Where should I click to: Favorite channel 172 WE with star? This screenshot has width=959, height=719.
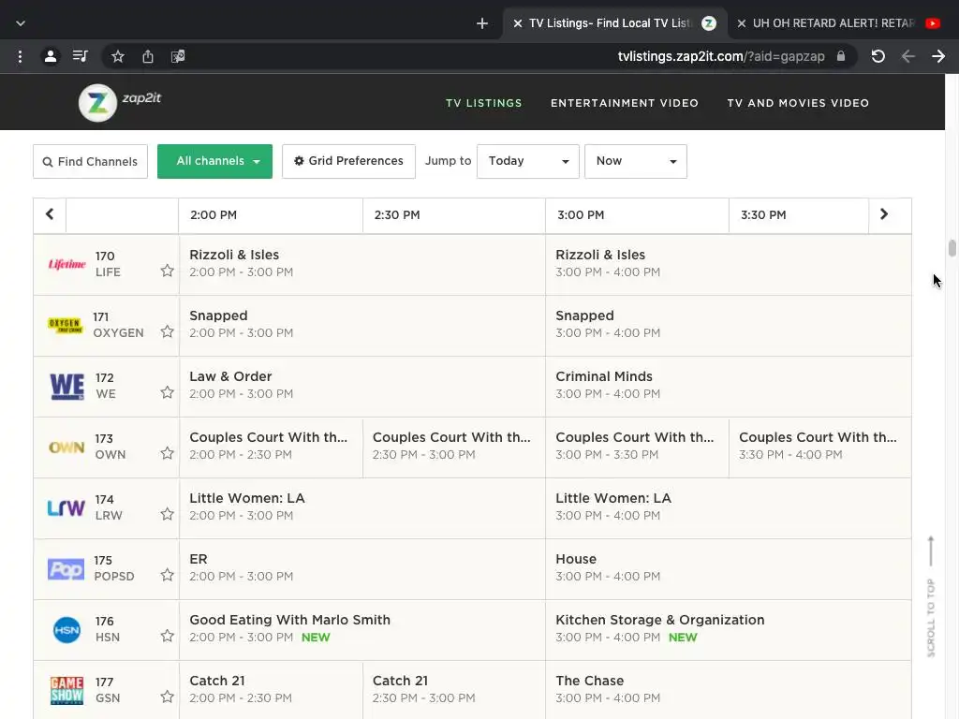(167, 392)
